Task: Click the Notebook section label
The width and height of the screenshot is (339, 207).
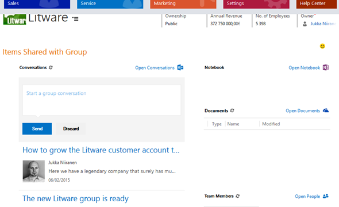Action: tap(214, 67)
